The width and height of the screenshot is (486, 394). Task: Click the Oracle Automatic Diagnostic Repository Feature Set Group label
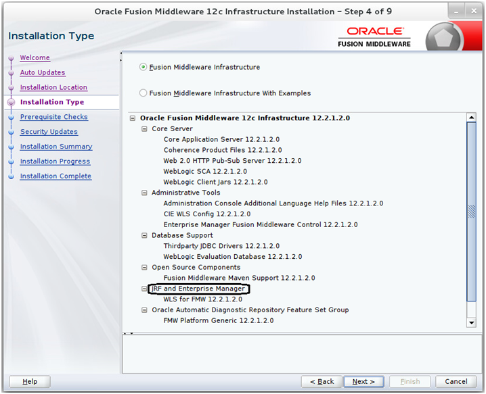pos(250,310)
